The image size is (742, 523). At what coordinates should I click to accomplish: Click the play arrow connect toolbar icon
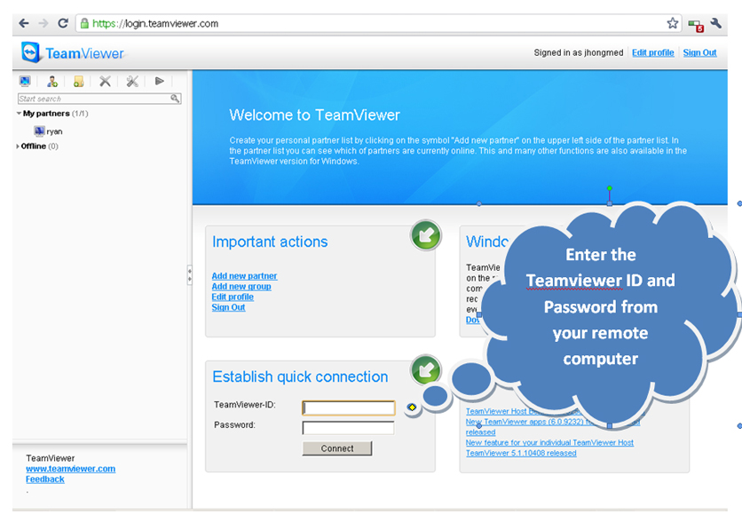click(160, 81)
